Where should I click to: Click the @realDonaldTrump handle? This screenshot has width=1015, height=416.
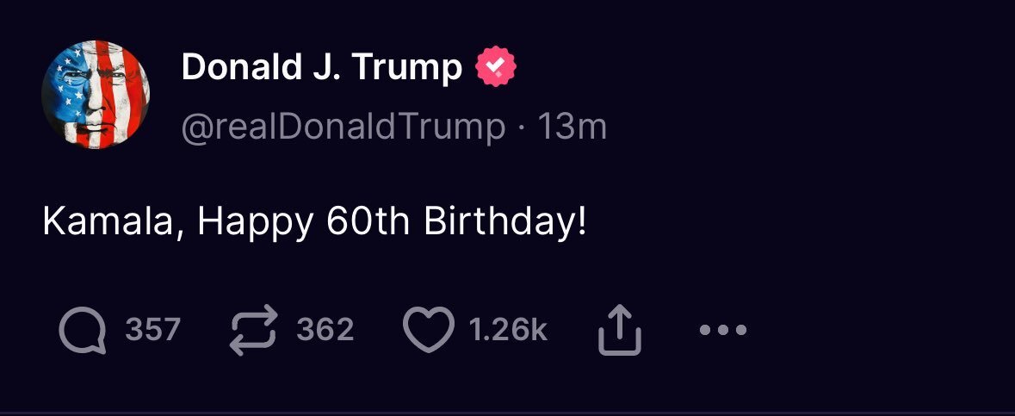pos(343,127)
